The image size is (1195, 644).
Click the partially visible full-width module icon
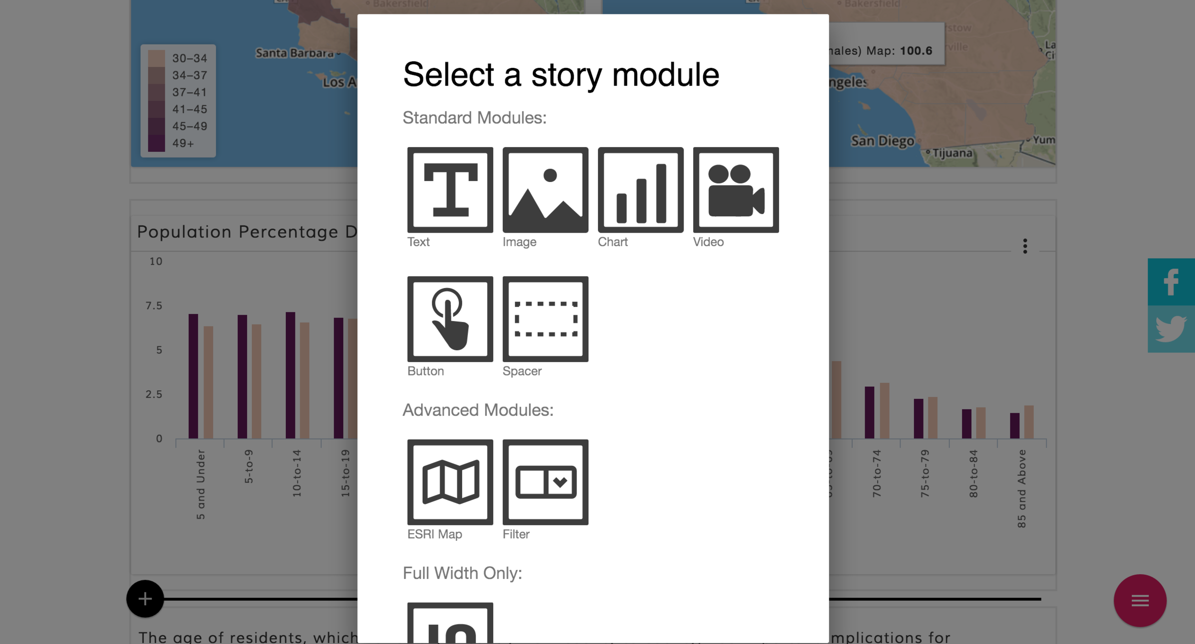[x=450, y=623]
